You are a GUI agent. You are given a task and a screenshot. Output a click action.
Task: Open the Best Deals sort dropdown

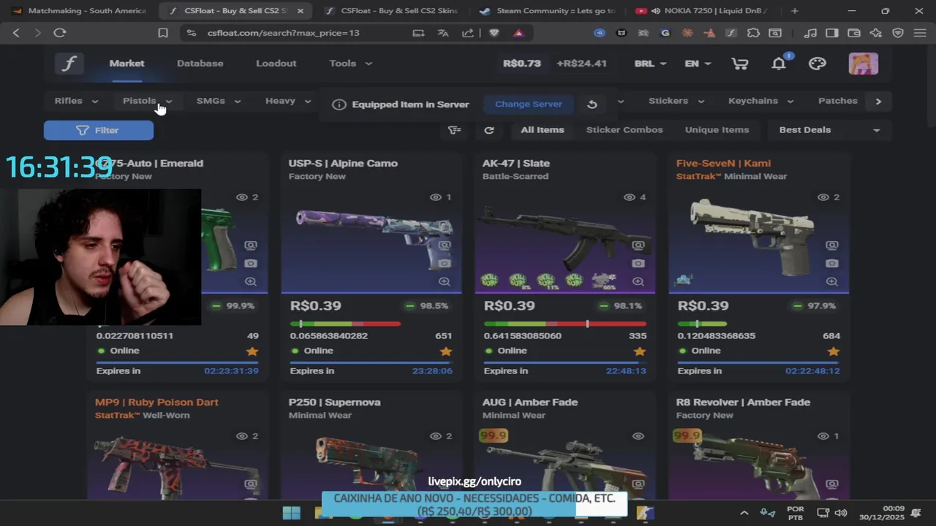tap(829, 130)
